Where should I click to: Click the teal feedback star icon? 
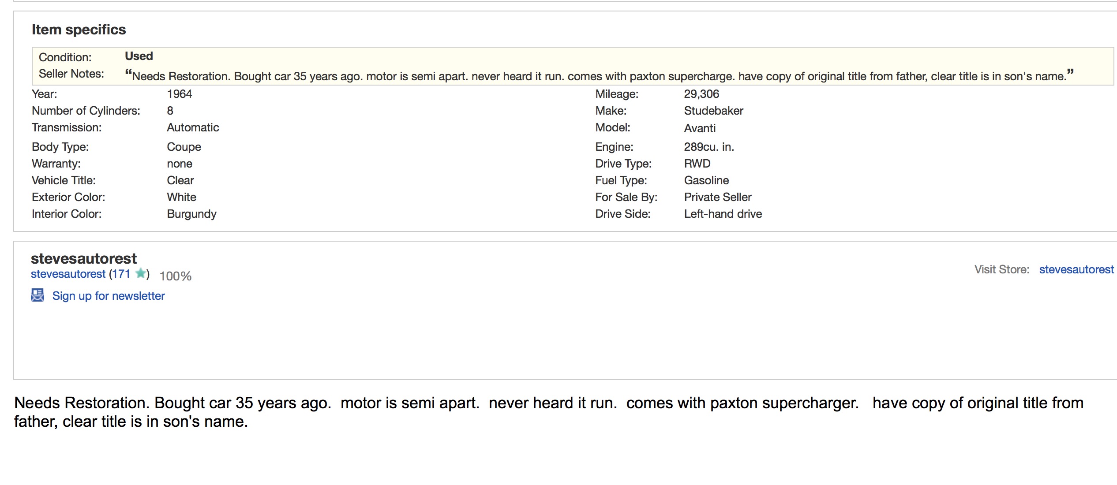tap(140, 274)
